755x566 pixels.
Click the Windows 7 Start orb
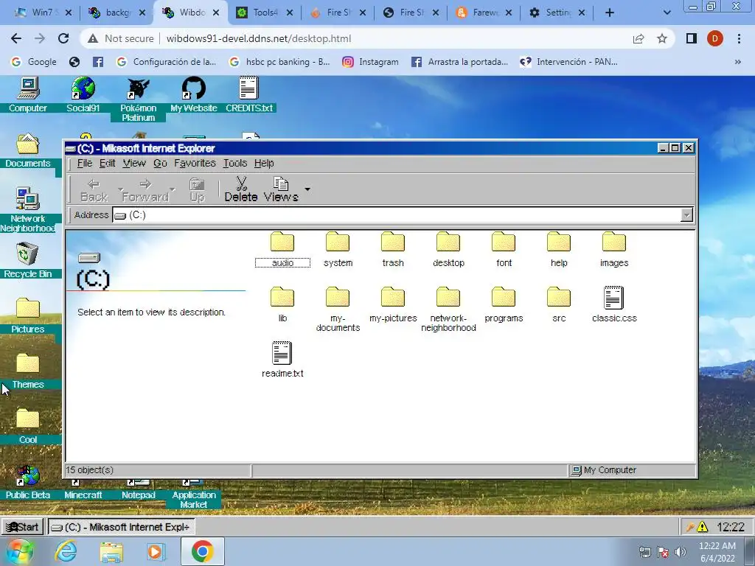[19, 551]
